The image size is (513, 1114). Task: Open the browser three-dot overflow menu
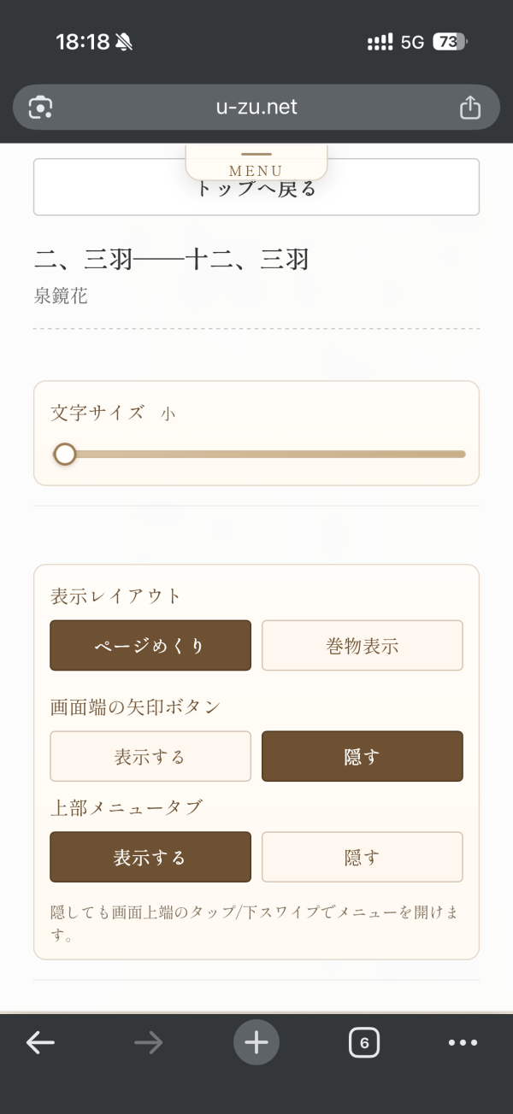pyautogui.click(x=463, y=1042)
